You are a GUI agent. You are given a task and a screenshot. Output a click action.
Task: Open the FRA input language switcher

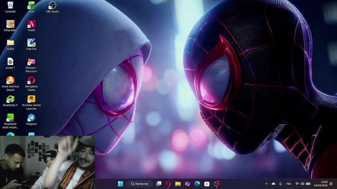[289, 184]
